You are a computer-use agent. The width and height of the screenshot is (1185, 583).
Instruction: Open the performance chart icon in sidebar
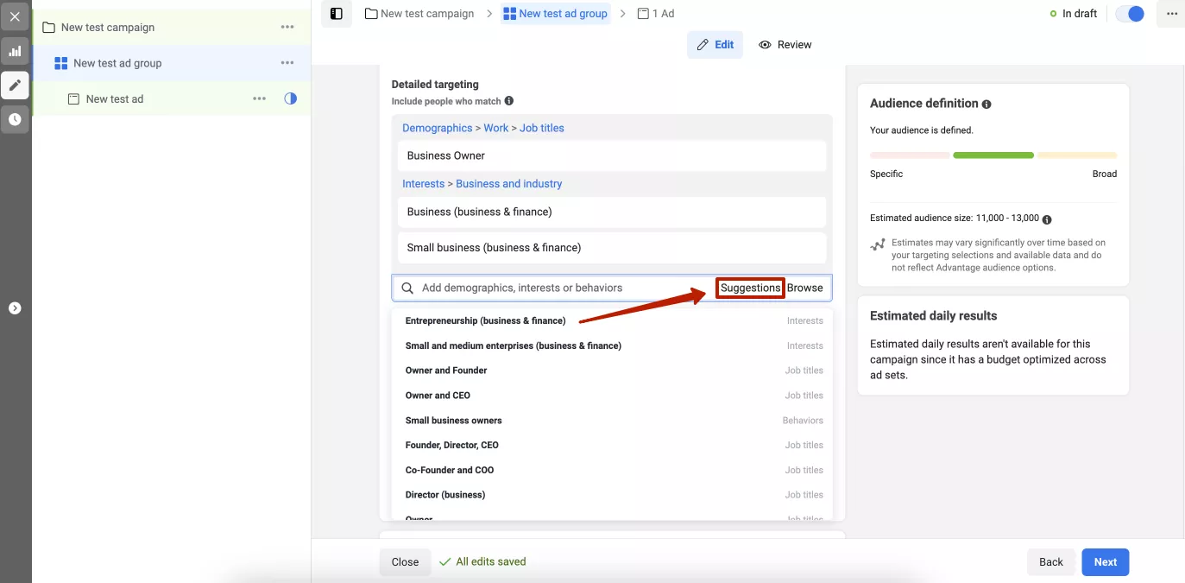15,51
